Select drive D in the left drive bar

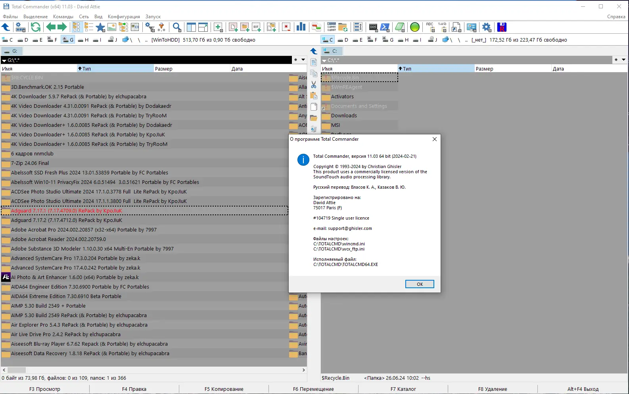tap(23, 40)
